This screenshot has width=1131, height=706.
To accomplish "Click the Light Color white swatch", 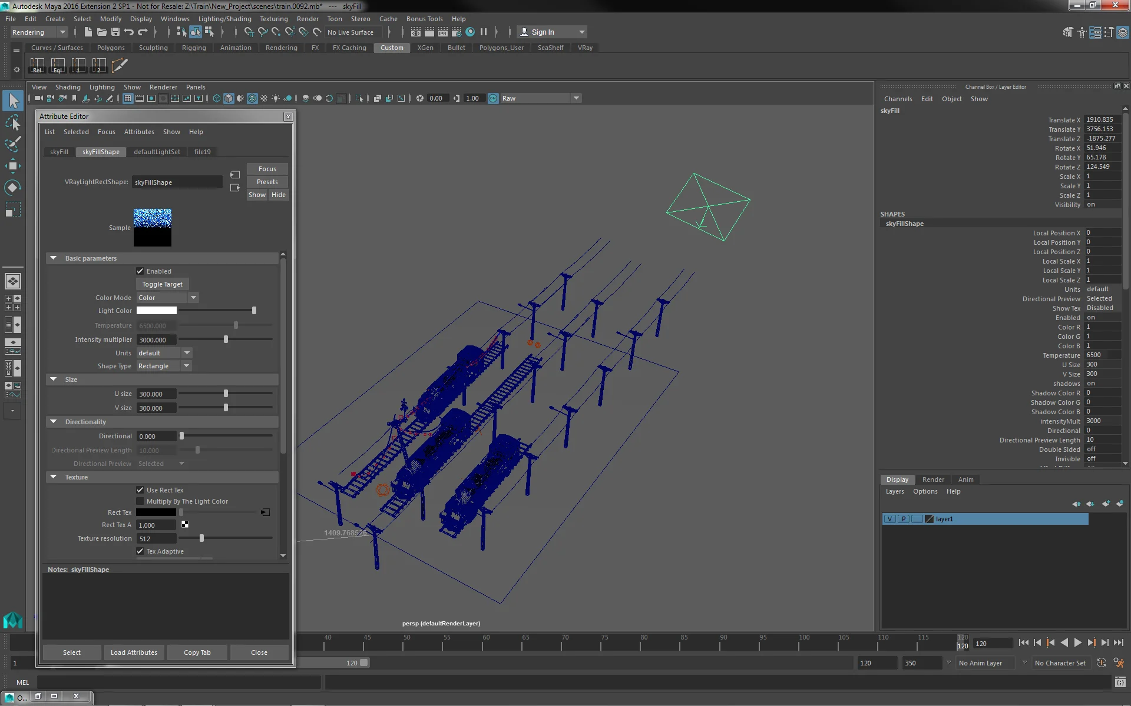I will [156, 311].
